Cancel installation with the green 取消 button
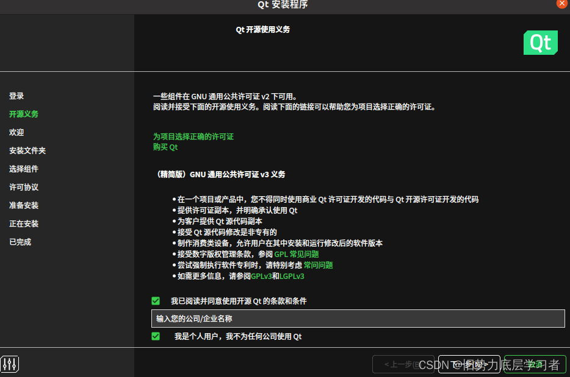This screenshot has width=570, height=377. click(535, 364)
